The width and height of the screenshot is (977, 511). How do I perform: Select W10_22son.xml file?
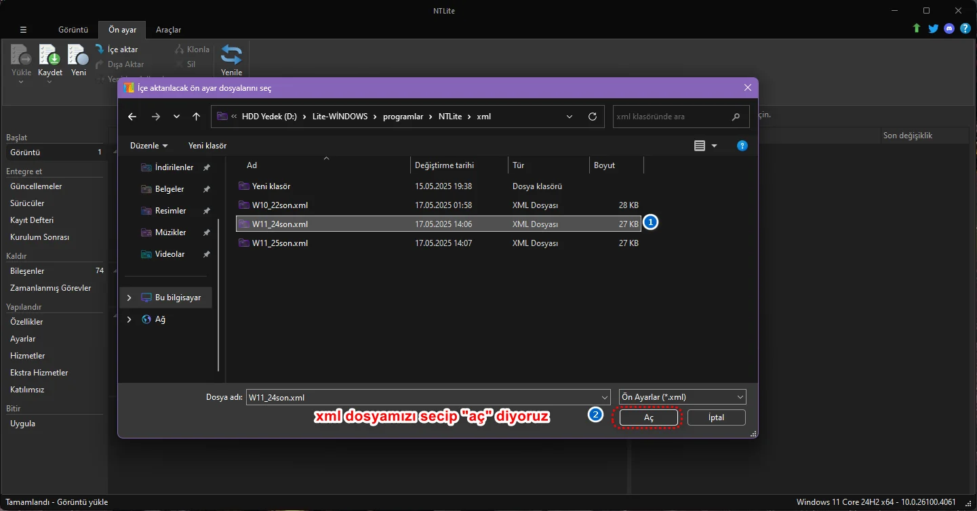438,205
